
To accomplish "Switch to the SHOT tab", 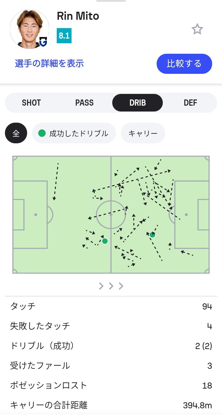I will 31,103.
